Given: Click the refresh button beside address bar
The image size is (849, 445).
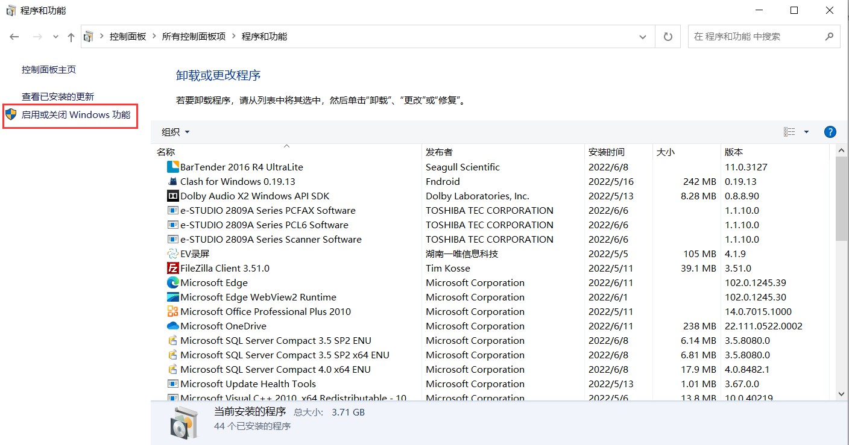Looking at the screenshot, I should point(668,37).
